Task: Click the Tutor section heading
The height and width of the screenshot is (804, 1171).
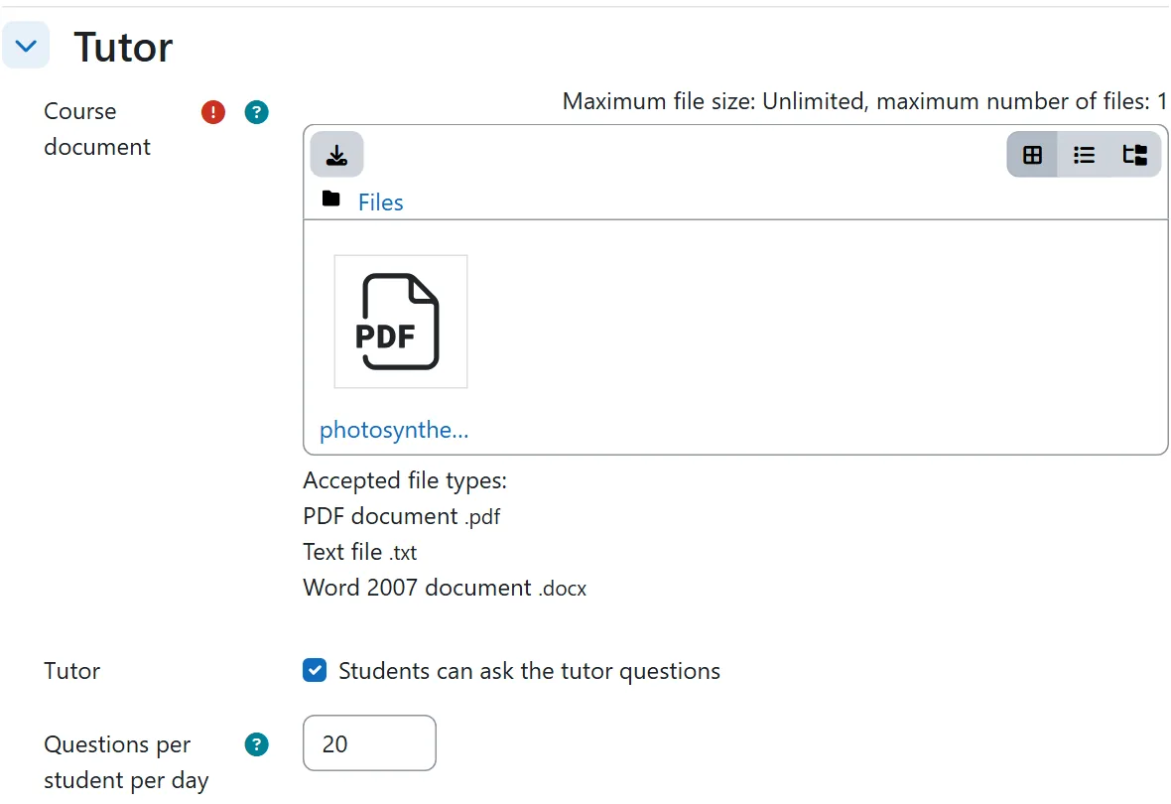Action: pyautogui.click(x=123, y=47)
